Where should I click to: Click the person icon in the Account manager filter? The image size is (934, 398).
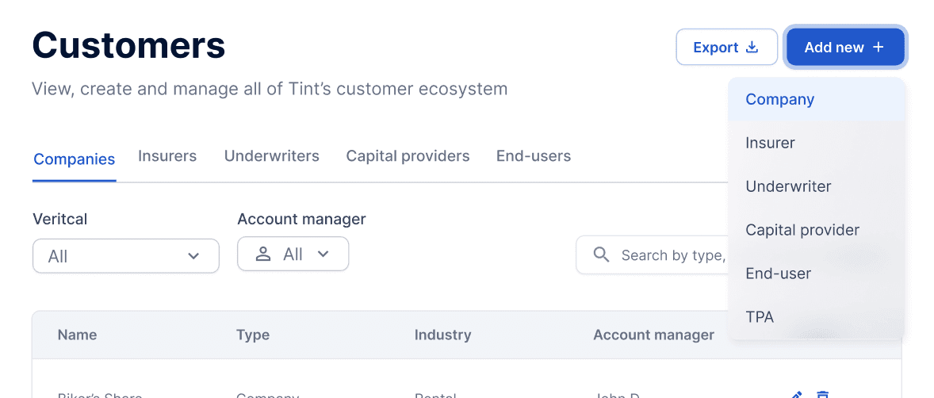262,254
